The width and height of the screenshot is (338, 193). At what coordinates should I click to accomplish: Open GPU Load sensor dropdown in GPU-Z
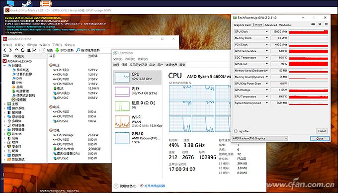click(266, 64)
